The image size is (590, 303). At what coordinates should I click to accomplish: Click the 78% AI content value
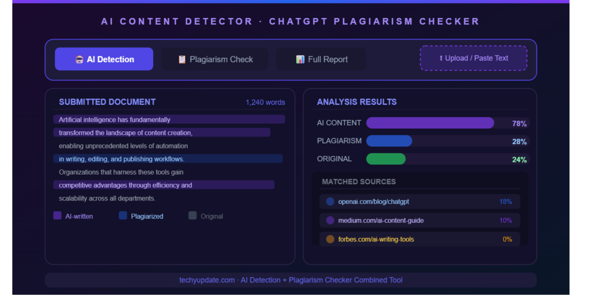519,124
